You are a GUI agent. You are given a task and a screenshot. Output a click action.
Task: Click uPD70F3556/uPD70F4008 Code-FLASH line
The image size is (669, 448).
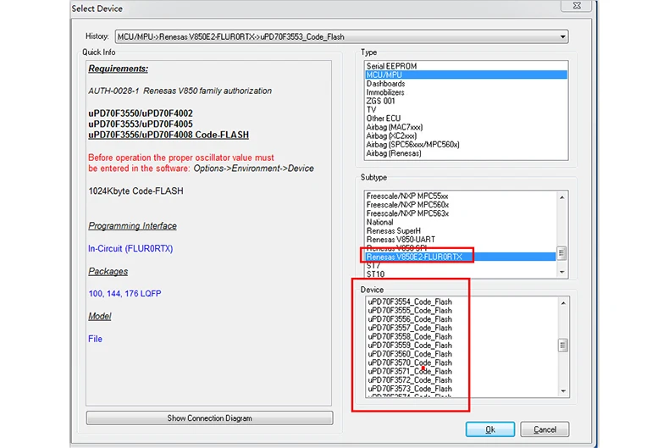click(169, 135)
